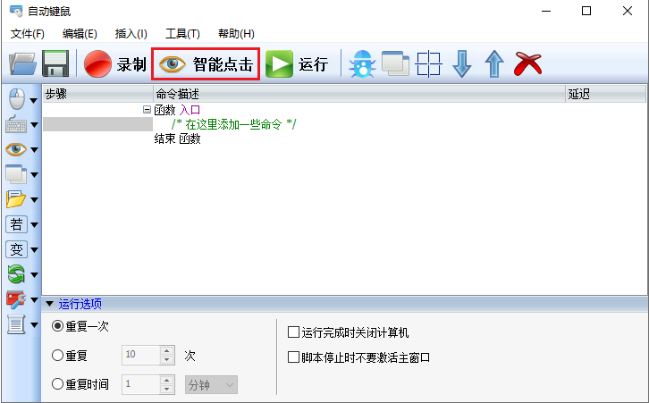The height and width of the screenshot is (403, 649).
Task: Open dropdown arrow next to mouse icon
Action: tap(34, 100)
